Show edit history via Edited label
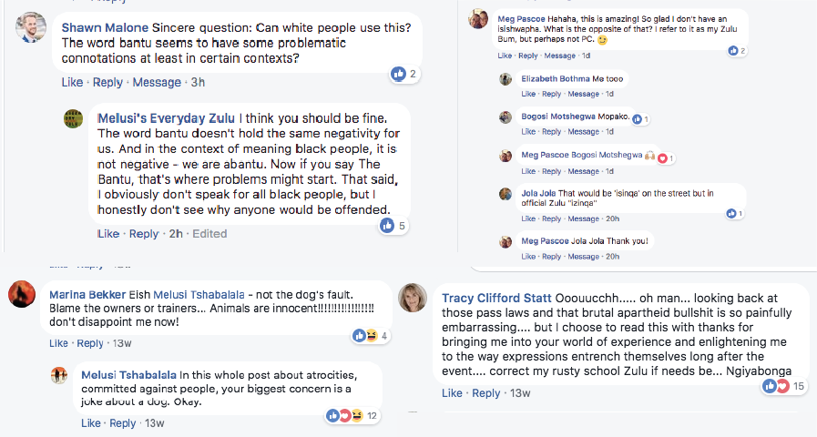 coord(209,234)
